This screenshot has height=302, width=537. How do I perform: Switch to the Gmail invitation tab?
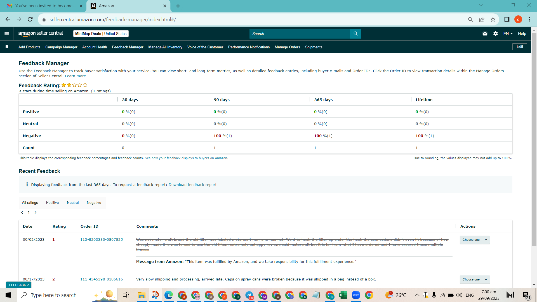43,6
